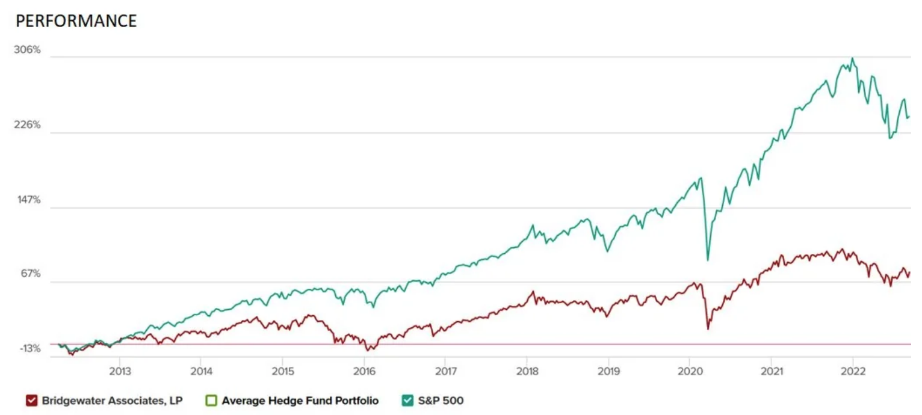Toggle off the S&P 500 checkbox

[x=407, y=401]
